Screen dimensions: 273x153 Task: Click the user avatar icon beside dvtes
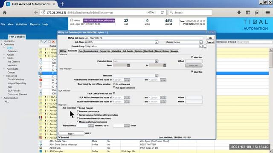coord(72,20)
